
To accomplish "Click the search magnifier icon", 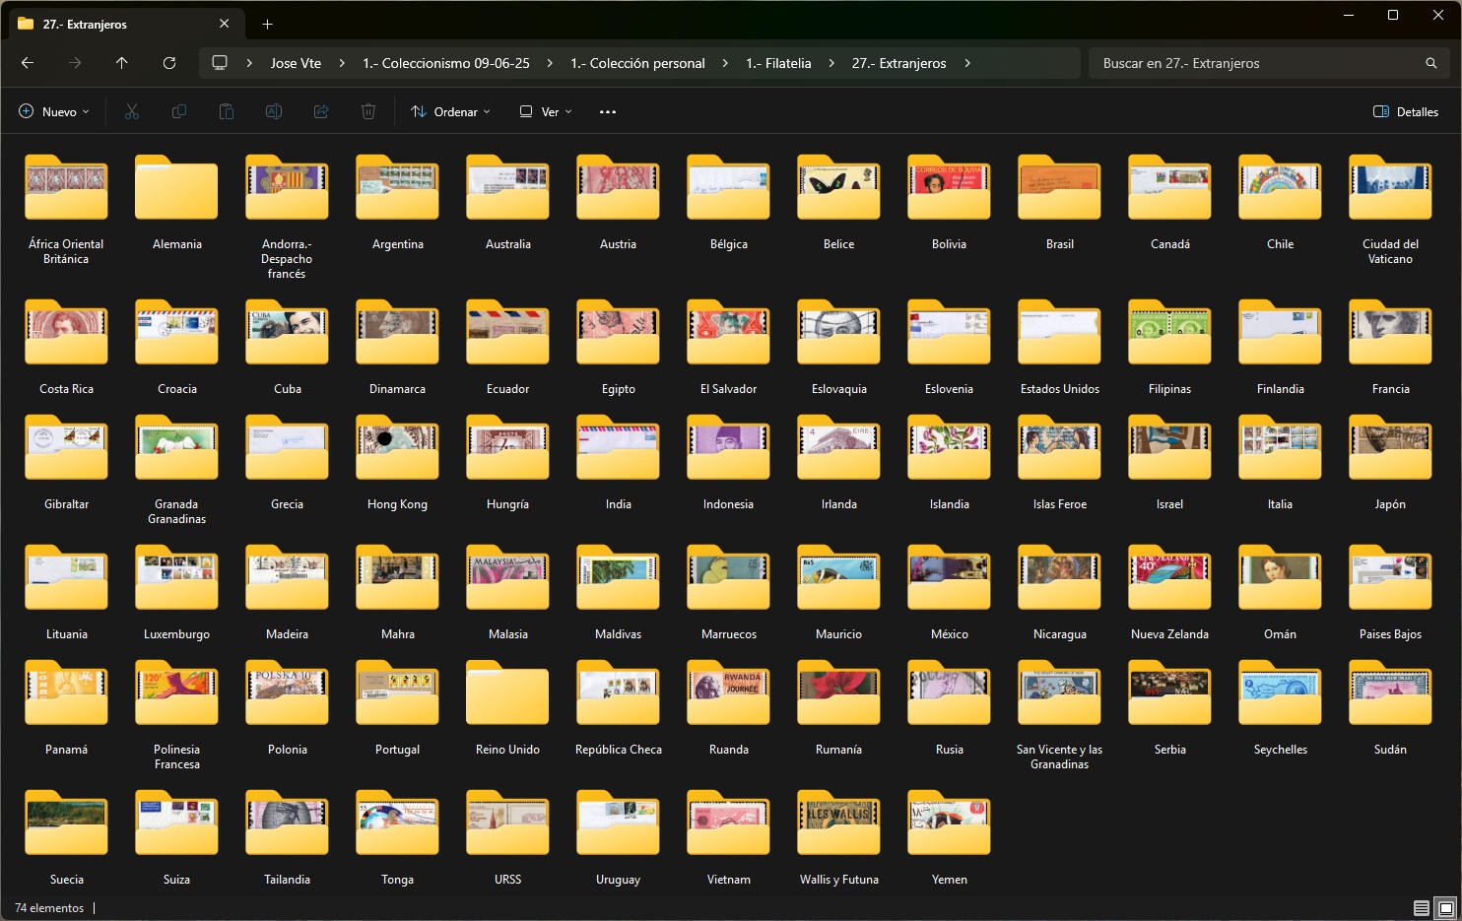I will coord(1430,63).
